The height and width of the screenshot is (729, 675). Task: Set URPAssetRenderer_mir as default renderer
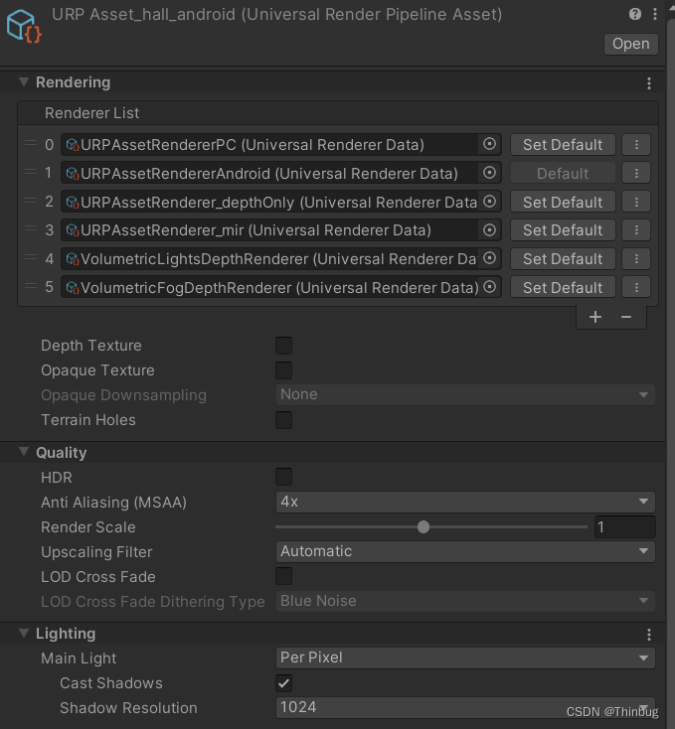tap(563, 230)
